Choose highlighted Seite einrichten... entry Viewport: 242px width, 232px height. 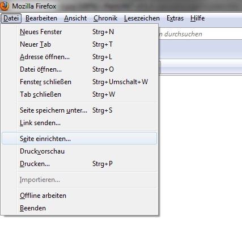pyautogui.click(x=79, y=139)
